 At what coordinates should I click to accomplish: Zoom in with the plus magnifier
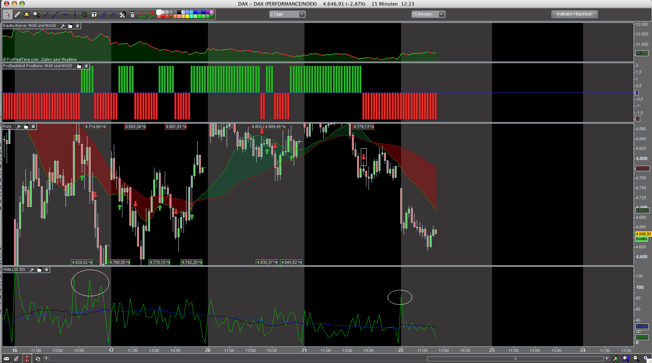(646, 359)
